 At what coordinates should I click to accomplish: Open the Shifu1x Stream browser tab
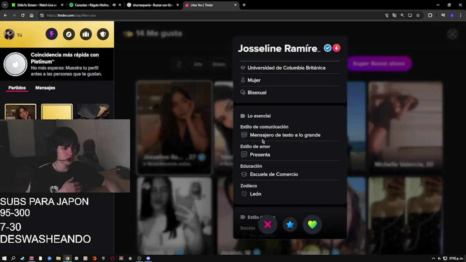coord(36,5)
